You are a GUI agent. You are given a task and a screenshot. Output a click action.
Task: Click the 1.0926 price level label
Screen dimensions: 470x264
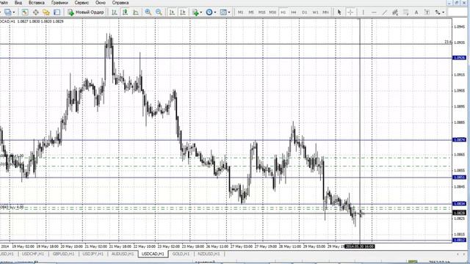pyautogui.click(x=460, y=58)
